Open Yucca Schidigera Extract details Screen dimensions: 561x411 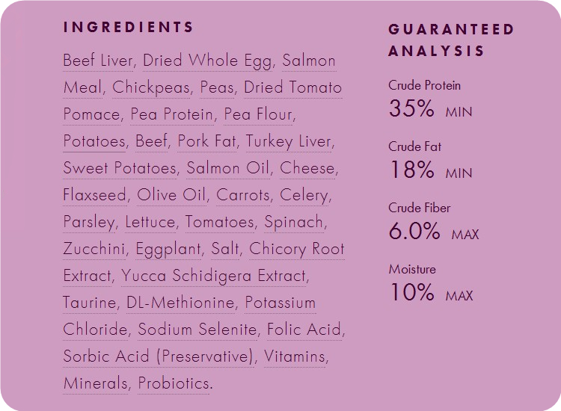point(214,276)
